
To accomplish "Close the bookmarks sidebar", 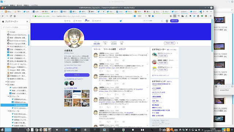I will (27, 21).
